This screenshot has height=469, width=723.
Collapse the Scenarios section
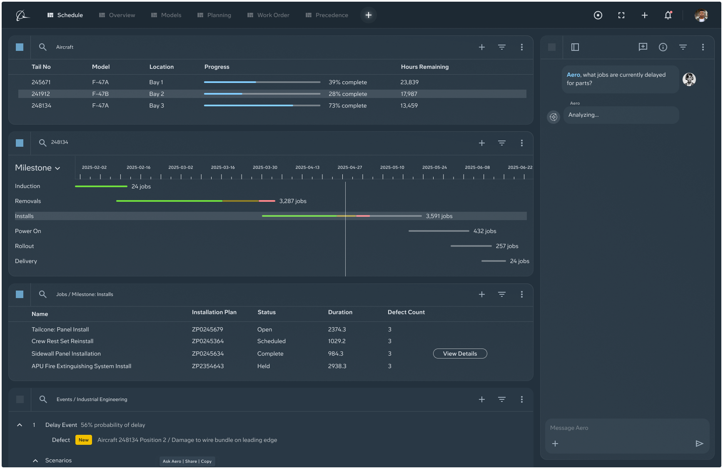point(35,461)
